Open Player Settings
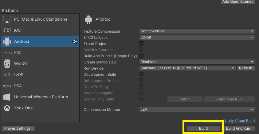 click(x=19, y=128)
